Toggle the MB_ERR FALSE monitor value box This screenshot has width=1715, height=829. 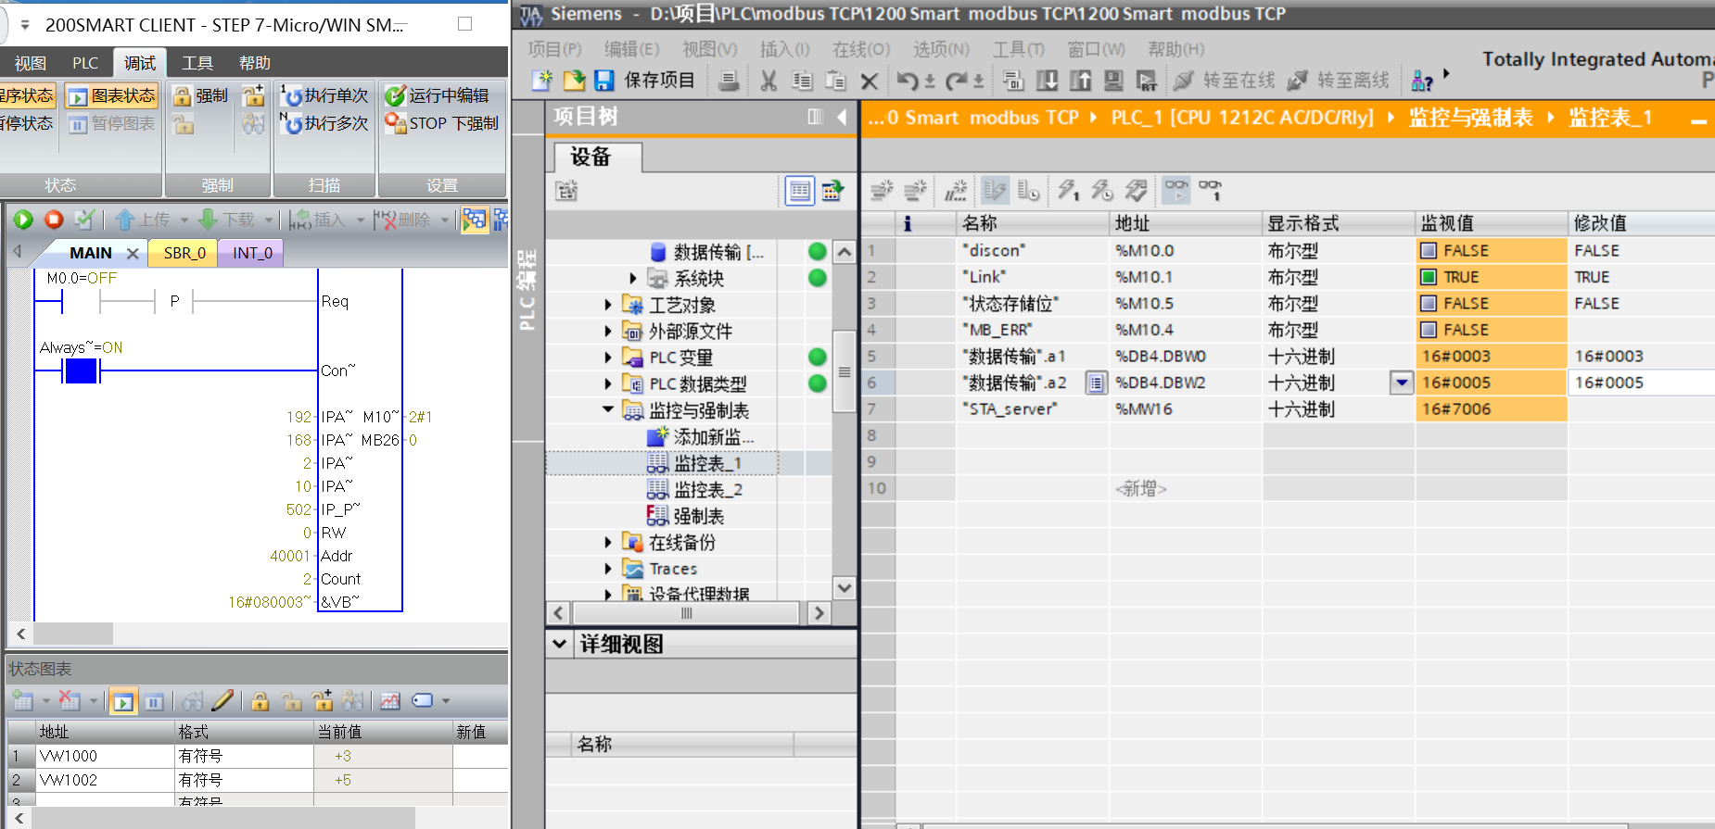pyautogui.click(x=1429, y=330)
